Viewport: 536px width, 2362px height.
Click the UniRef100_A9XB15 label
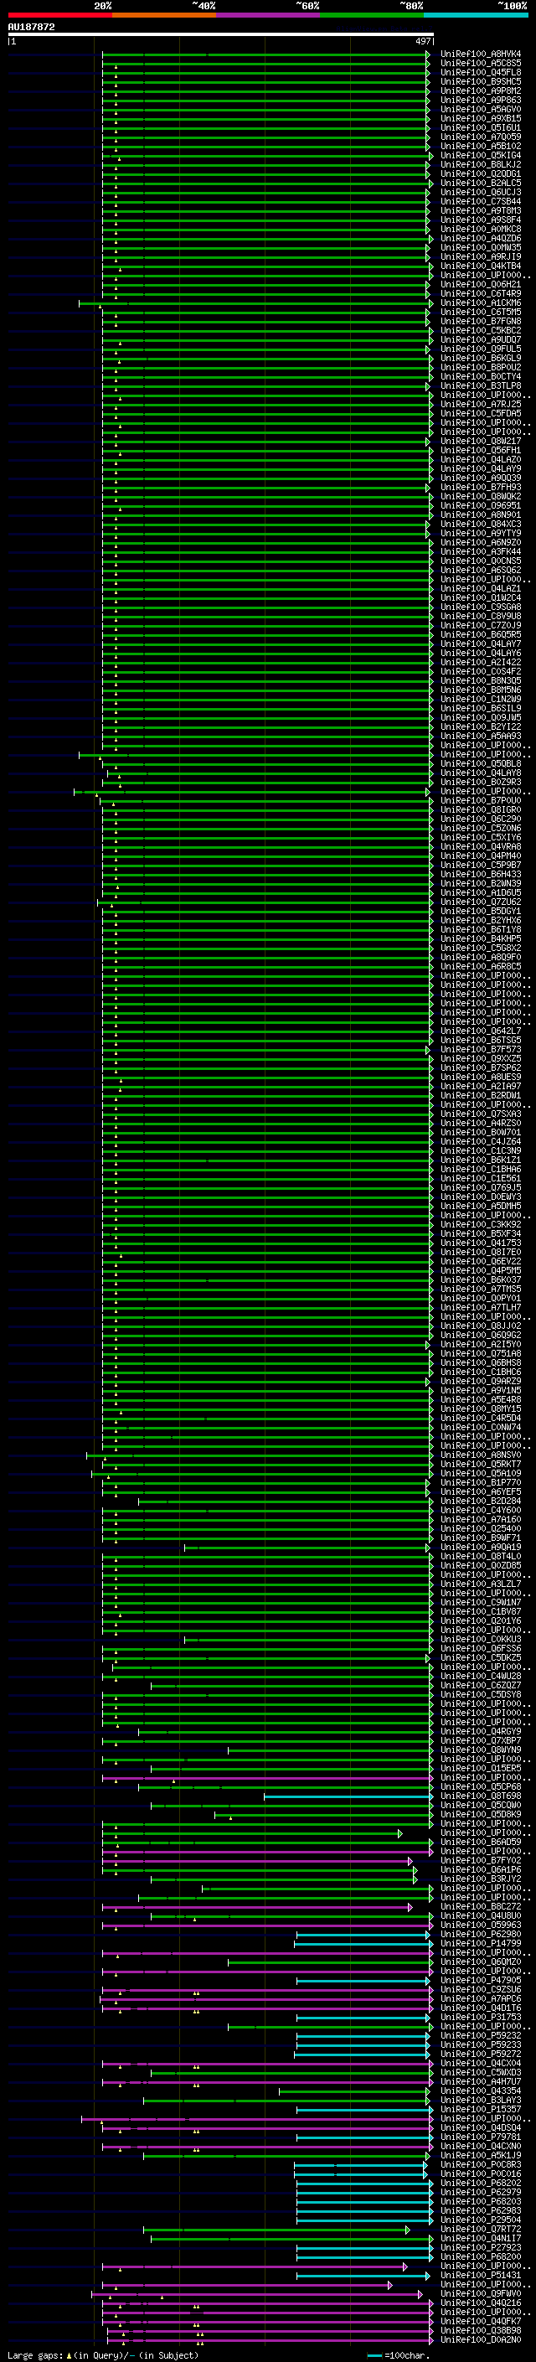tap(480, 118)
